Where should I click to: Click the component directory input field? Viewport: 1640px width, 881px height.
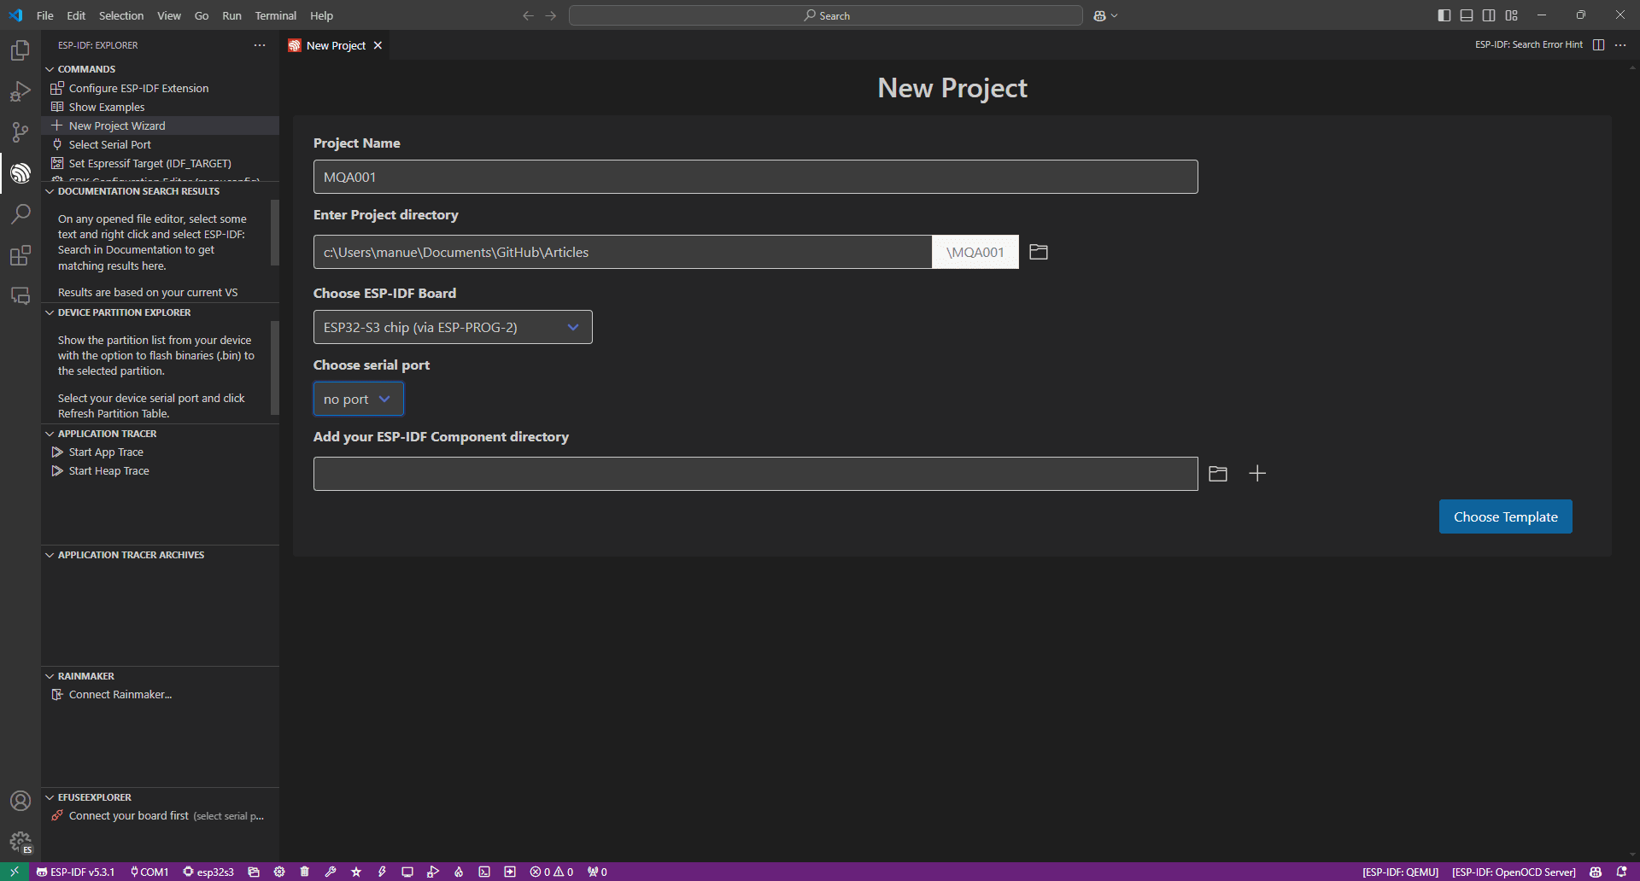755,474
